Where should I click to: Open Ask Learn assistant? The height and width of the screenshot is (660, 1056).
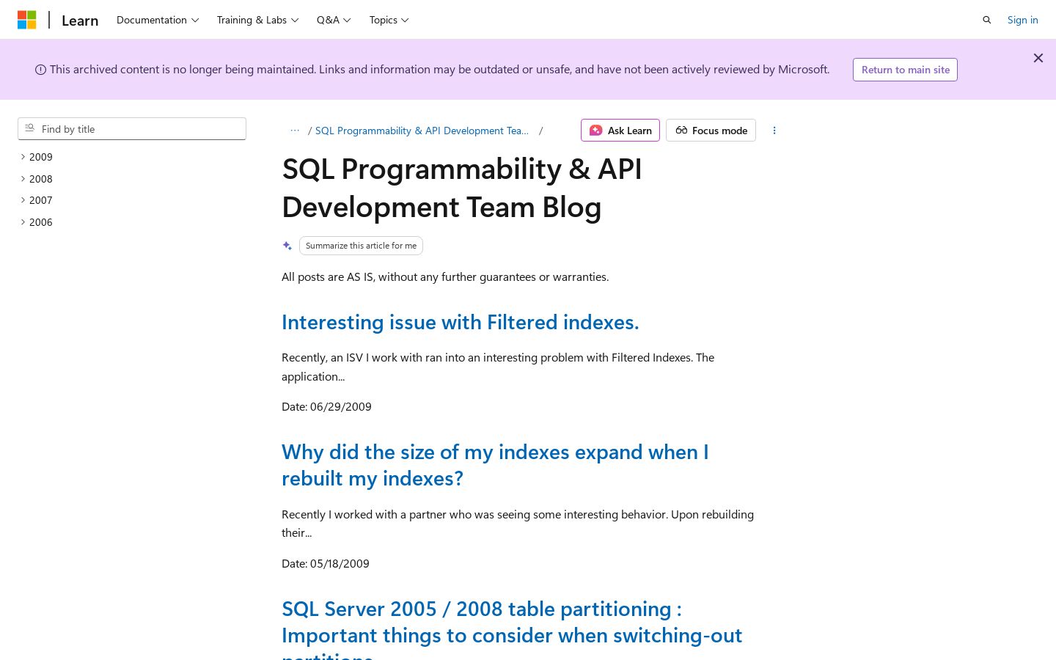620,131
